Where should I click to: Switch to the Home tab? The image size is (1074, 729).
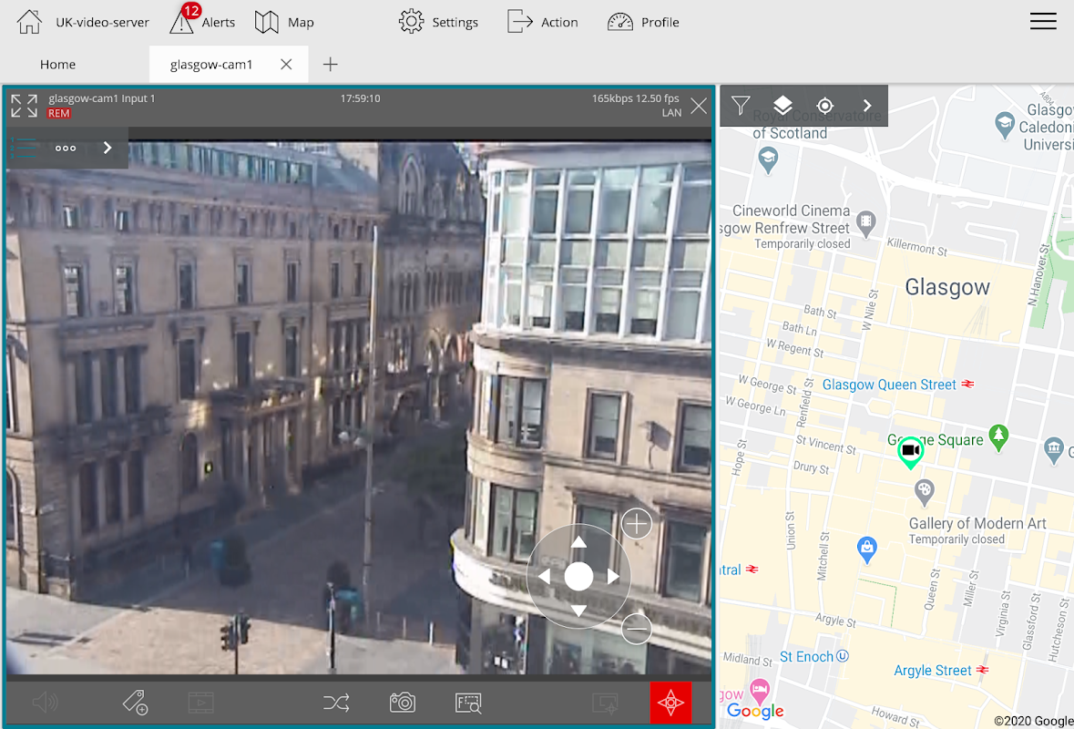pyautogui.click(x=58, y=65)
